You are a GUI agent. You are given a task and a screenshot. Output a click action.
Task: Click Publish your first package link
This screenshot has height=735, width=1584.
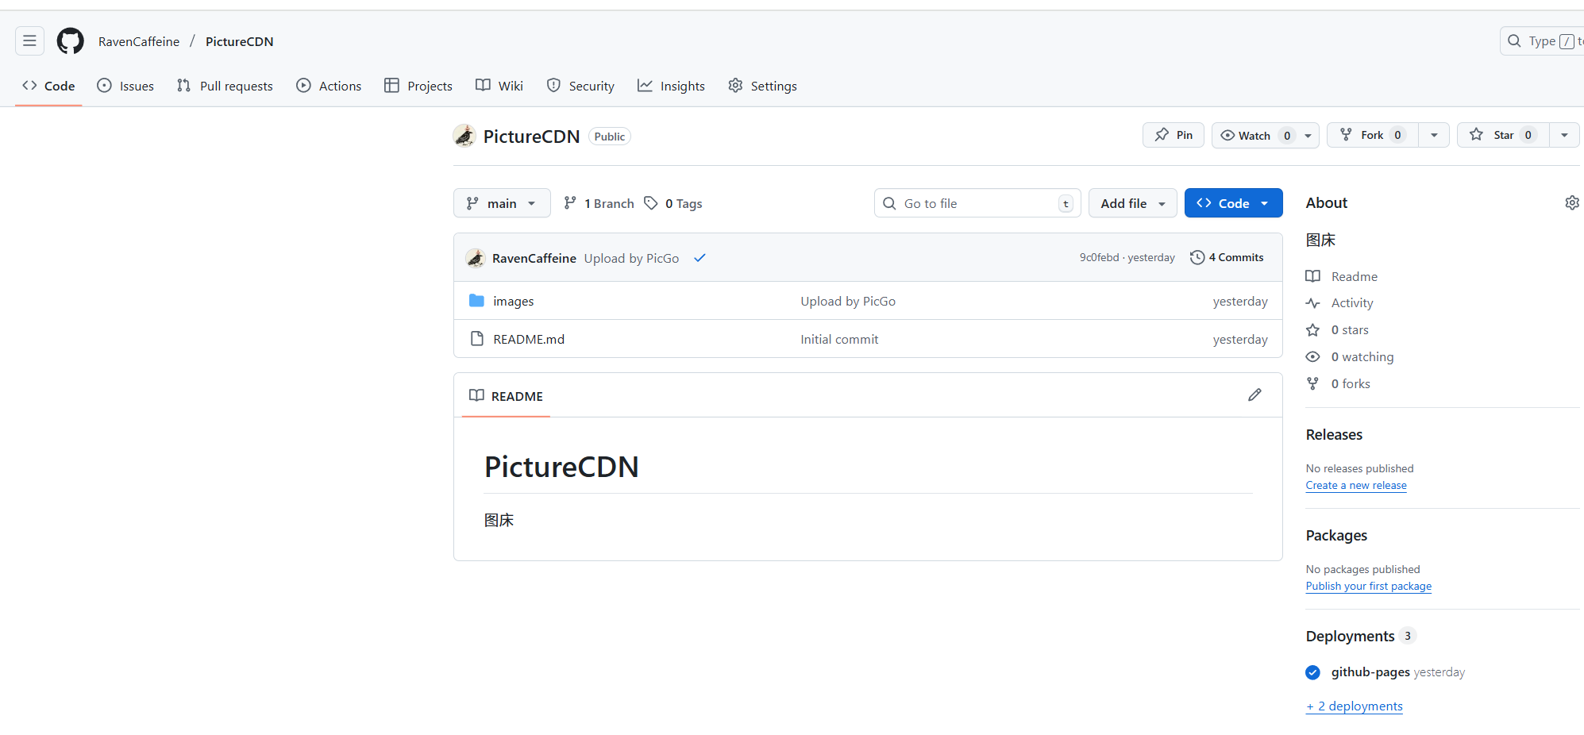click(x=1368, y=586)
